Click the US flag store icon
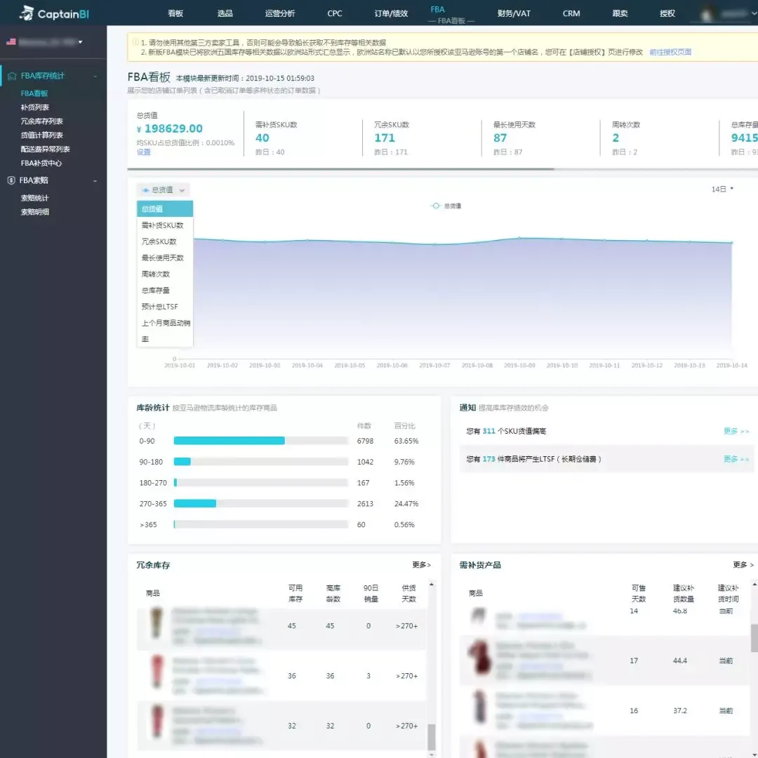758x758 pixels. pyautogui.click(x=11, y=42)
